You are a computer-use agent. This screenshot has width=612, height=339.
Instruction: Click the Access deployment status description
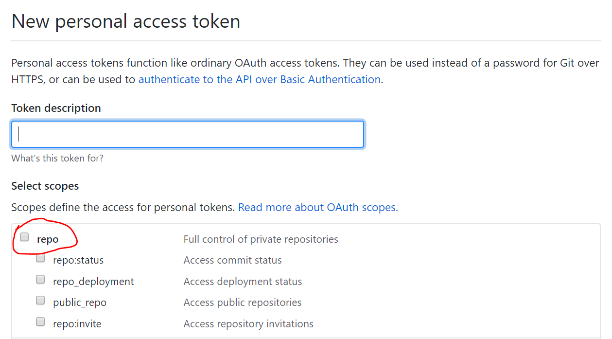(243, 282)
